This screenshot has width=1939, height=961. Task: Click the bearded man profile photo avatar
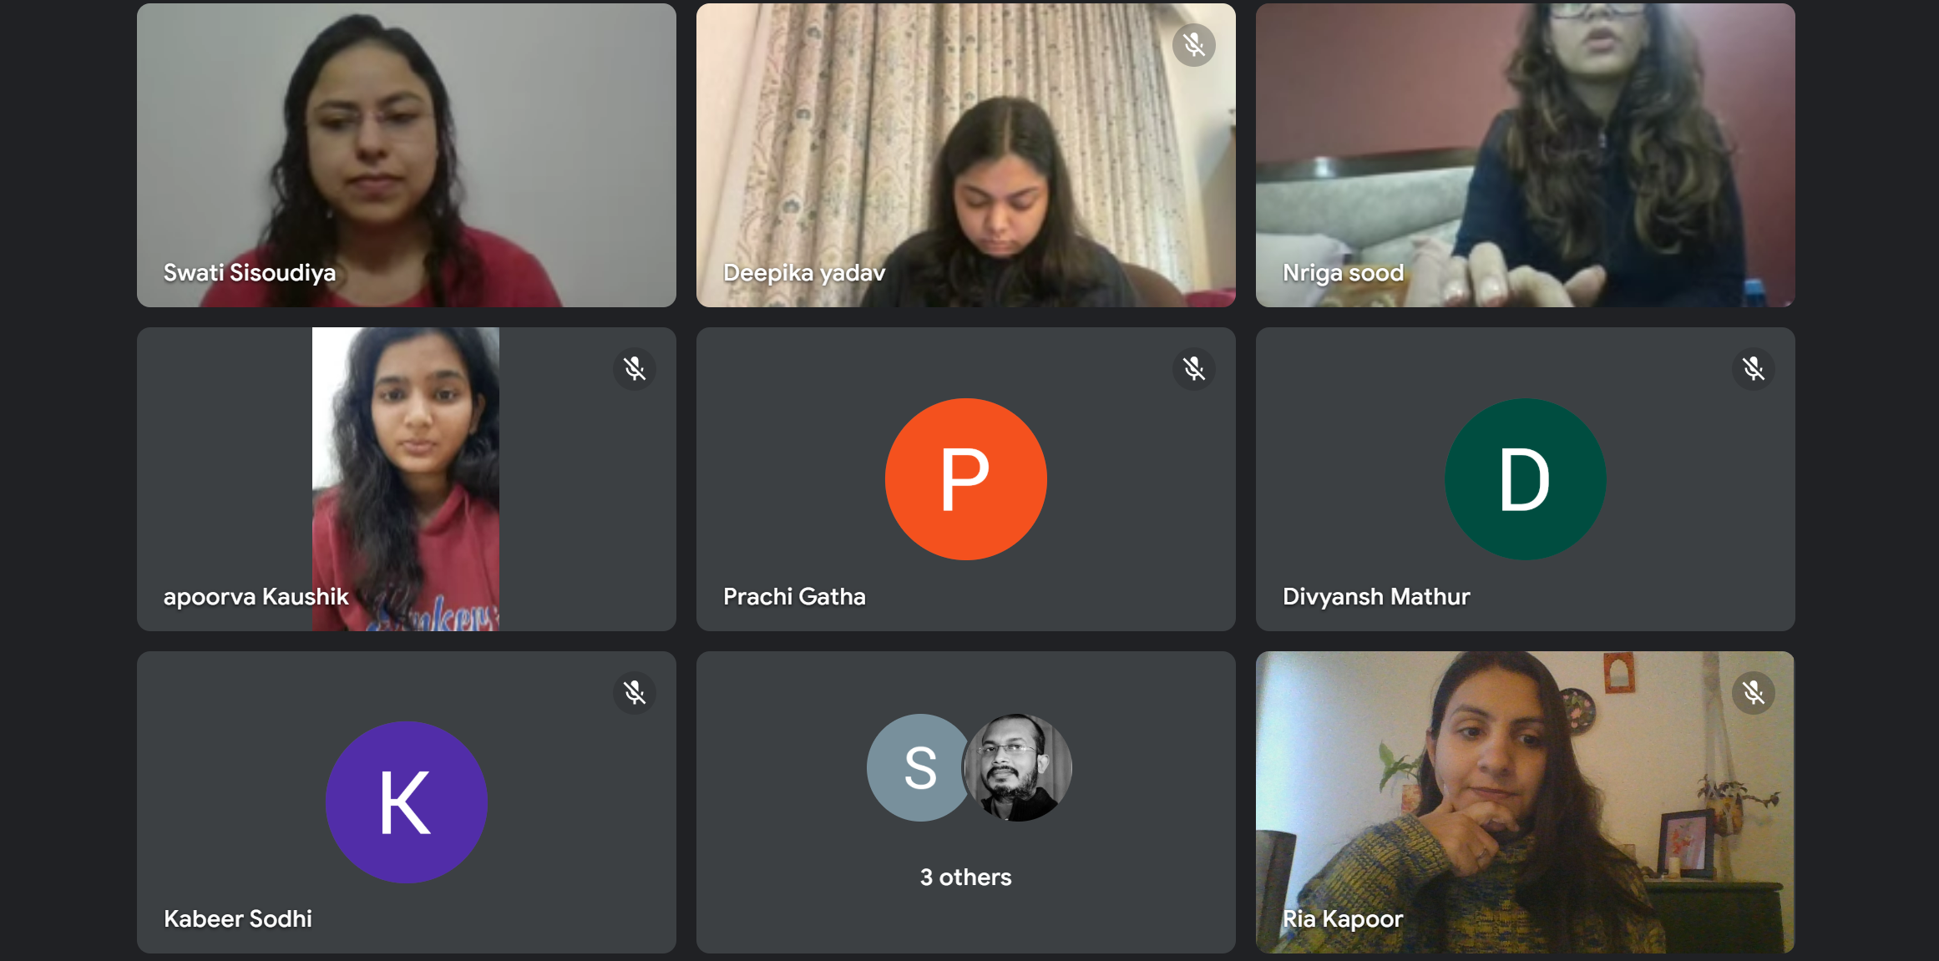point(1017,767)
